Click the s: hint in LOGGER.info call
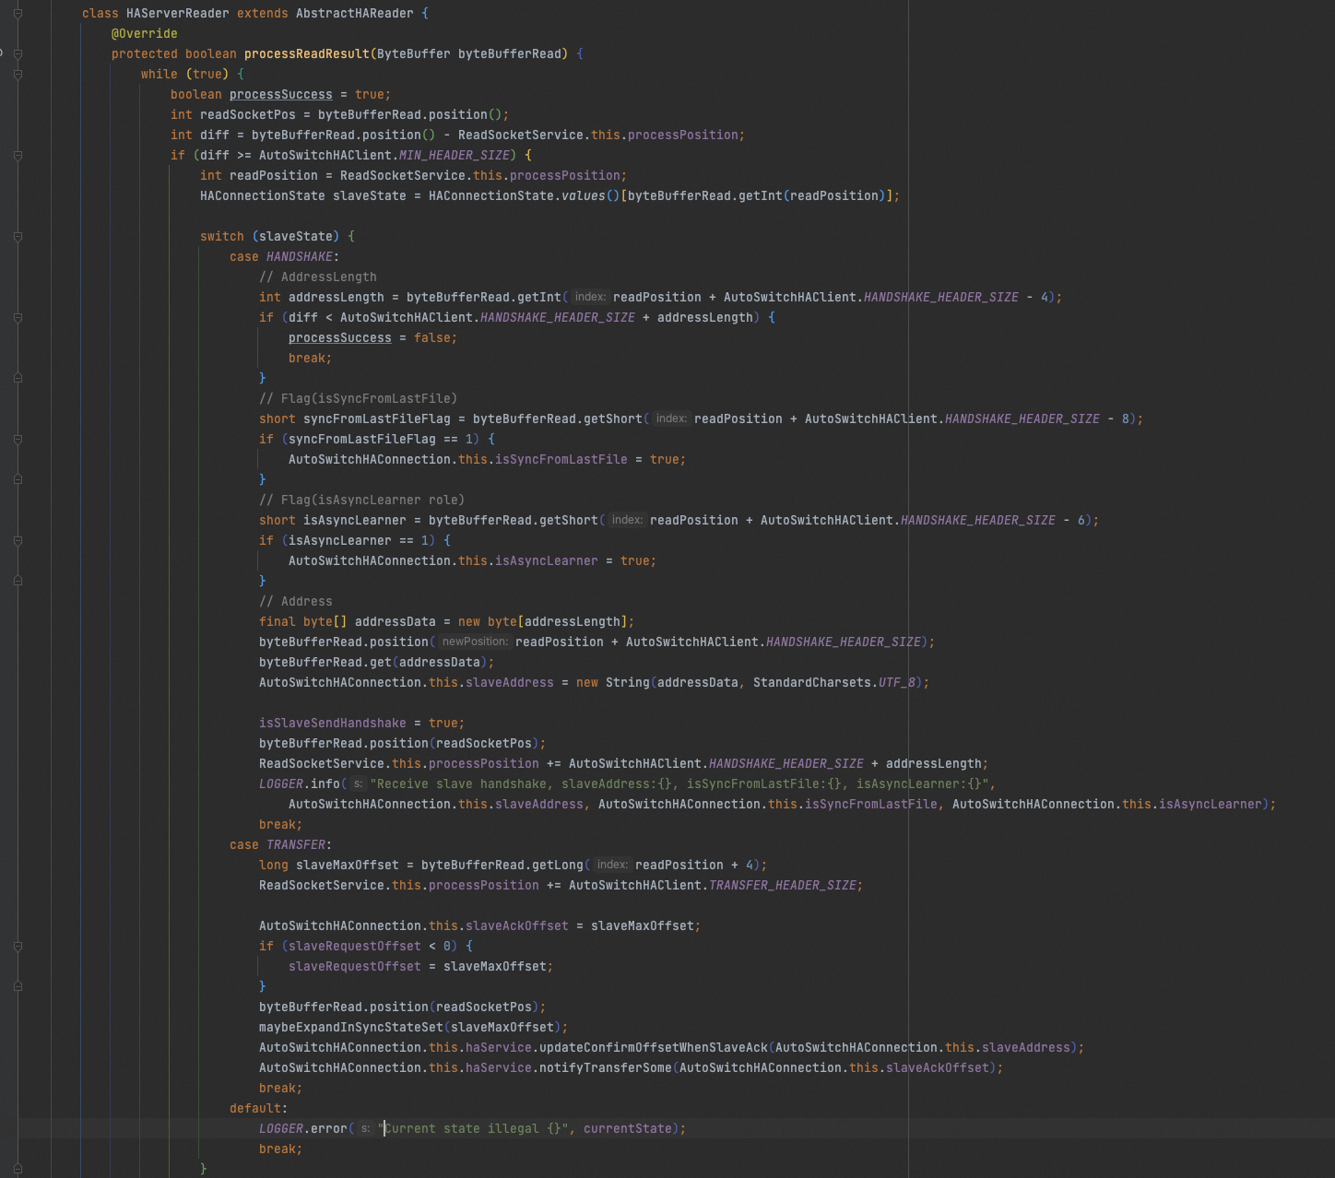The image size is (1335, 1178). (358, 784)
